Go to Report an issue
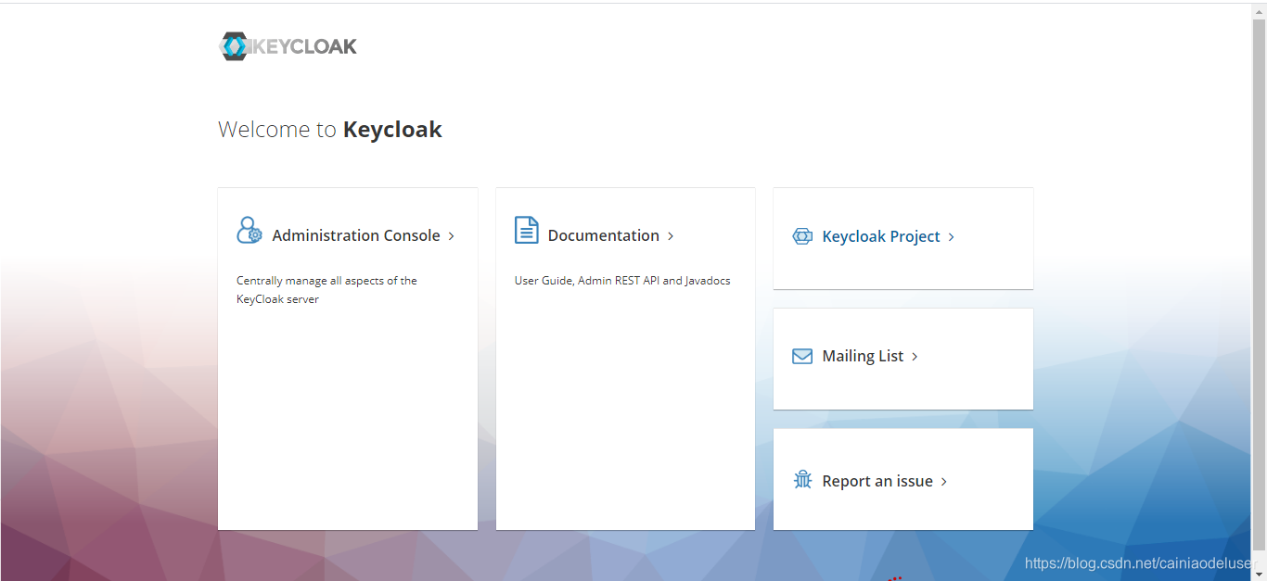This screenshot has height=581, width=1267. click(x=877, y=481)
